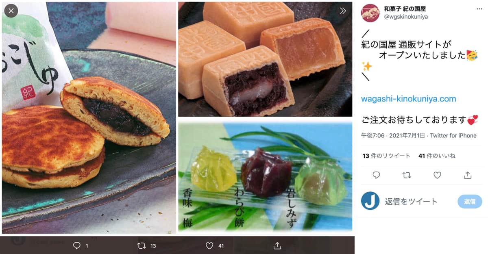Open the dorayaki photo on left
This screenshot has width=488, height=254.
point(89,118)
